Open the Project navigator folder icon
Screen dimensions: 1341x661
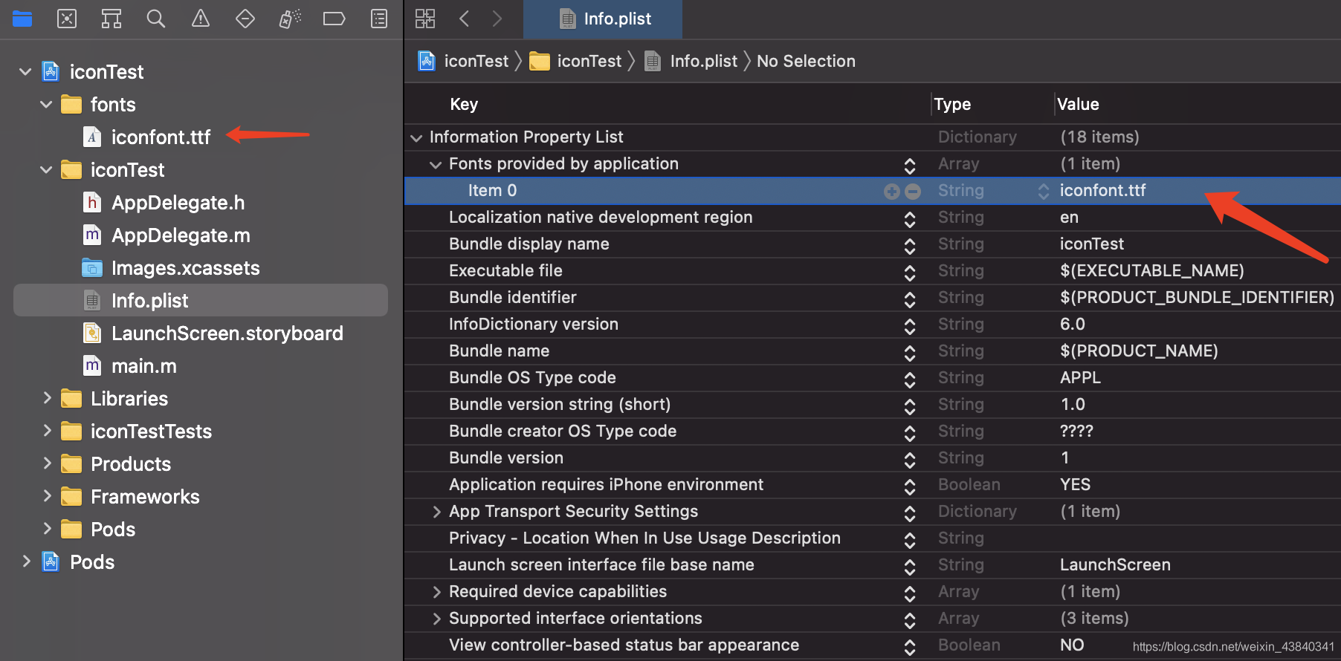[x=22, y=19]
